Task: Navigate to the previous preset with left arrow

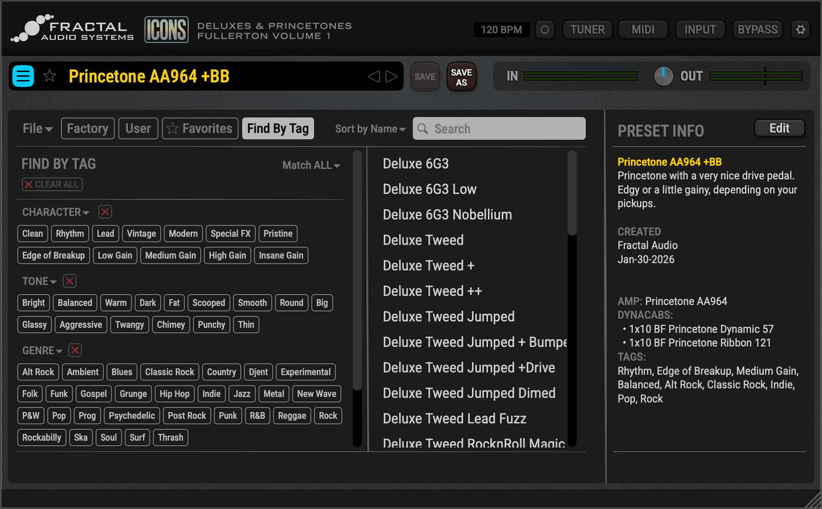Action: (375, 76)
